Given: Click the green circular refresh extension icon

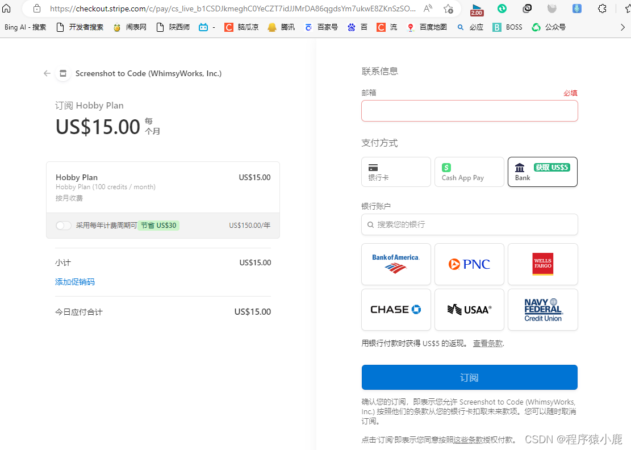Looking at the screenshot, I should click(502, 8).
